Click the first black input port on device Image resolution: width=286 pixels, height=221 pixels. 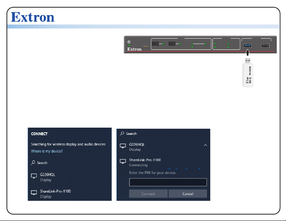coord(155,44)
